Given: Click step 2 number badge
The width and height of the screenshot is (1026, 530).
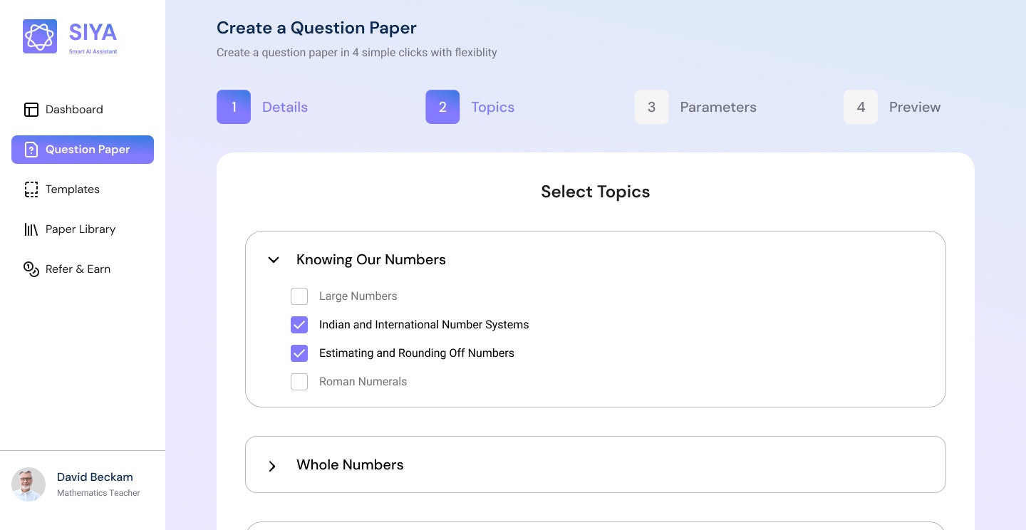Looking at the screenshot, I should click(442, 107).
